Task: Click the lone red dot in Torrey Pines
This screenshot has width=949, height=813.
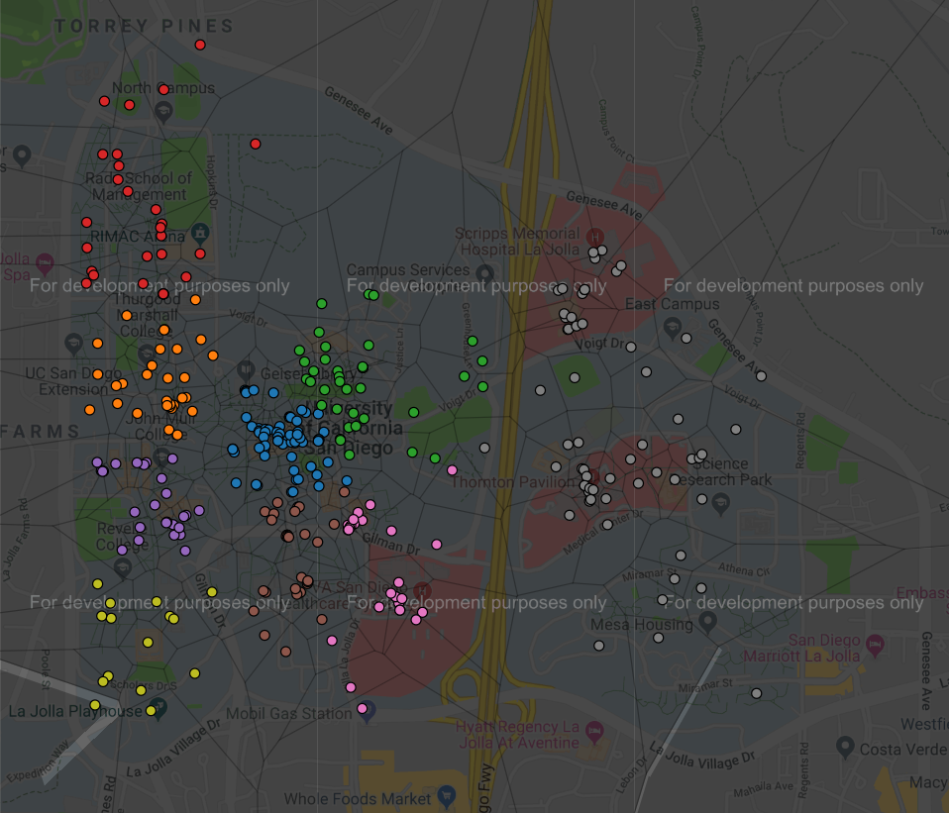Action: click(x=199, y=44)
